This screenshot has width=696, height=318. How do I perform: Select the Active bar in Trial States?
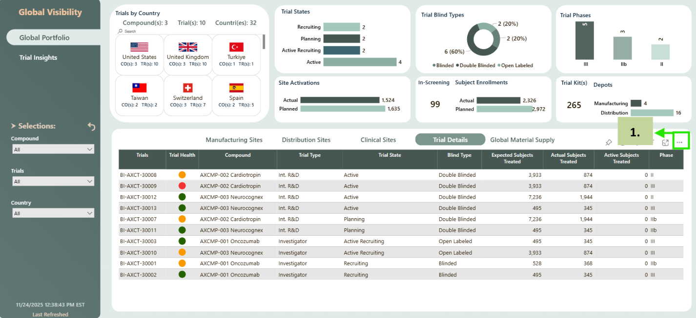pos(360,62)
